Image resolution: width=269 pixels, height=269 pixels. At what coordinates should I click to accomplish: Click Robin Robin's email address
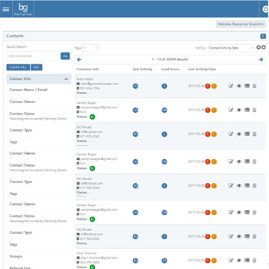[x=99, y=84]
